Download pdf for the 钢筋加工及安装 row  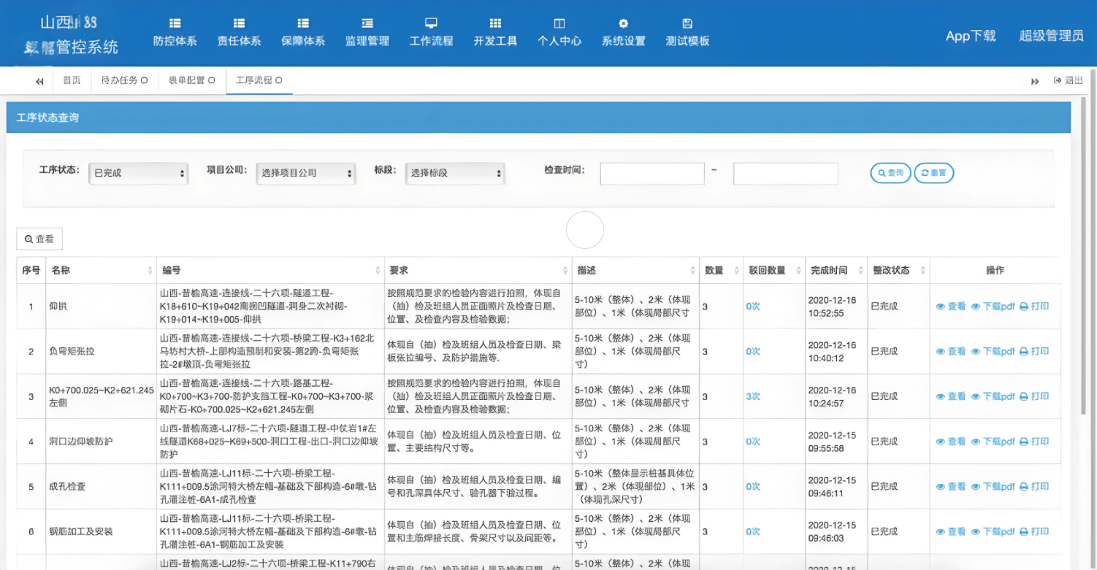(x=993, y=531)
